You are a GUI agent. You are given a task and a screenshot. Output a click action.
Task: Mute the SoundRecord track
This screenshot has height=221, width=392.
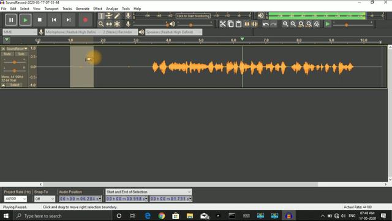[7, 54]
